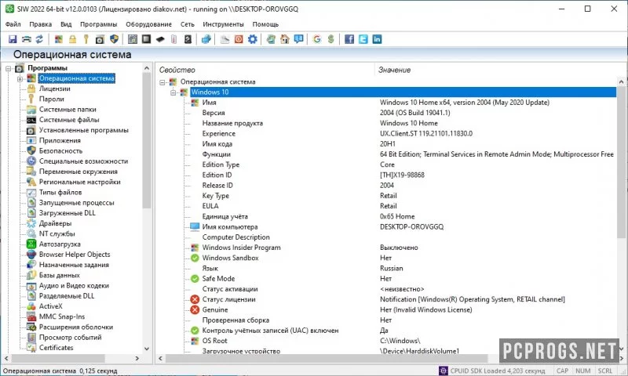Select Лицензии in the left tree
The height and width of the screenshot is (376, 628).
[x=54, y=89]
